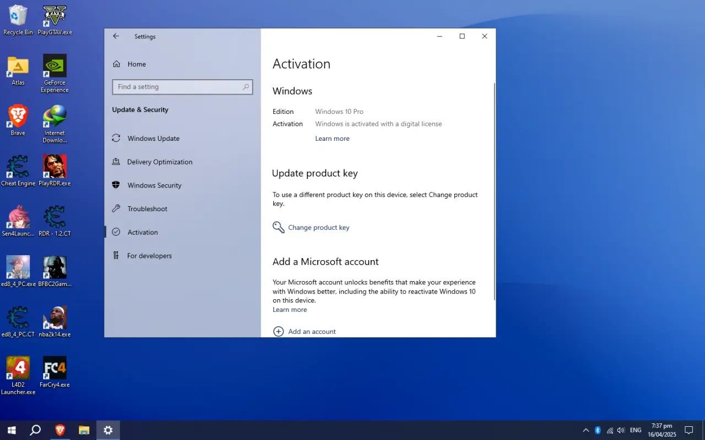This screenshot has height=440, width=705.
Task: Click Add an account
Action: point(305,331)
